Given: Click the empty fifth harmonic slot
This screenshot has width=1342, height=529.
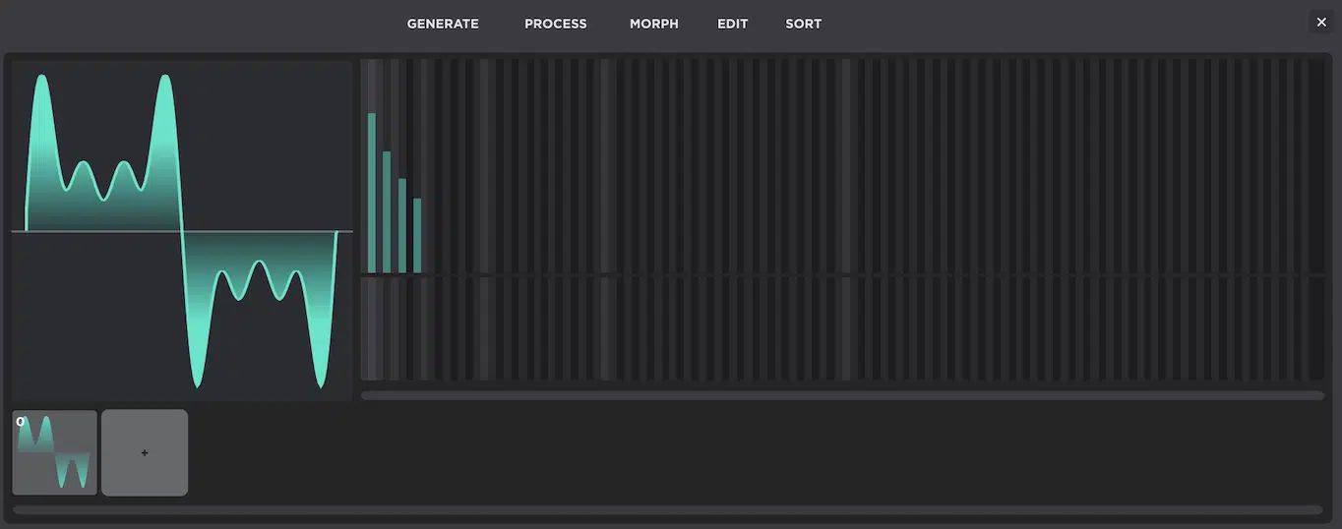Looking at the screenshot, I should tap(433, 167).
